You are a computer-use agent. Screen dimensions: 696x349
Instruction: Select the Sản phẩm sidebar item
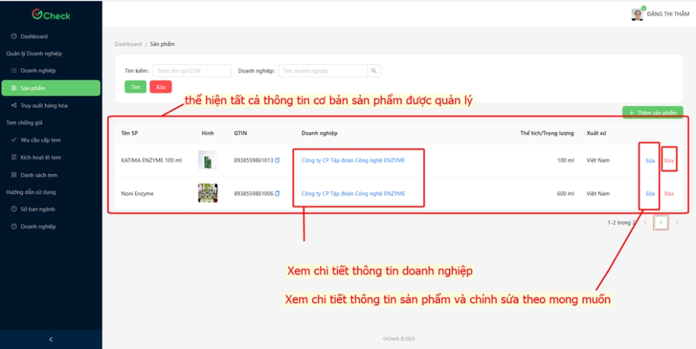coord(51,88)
